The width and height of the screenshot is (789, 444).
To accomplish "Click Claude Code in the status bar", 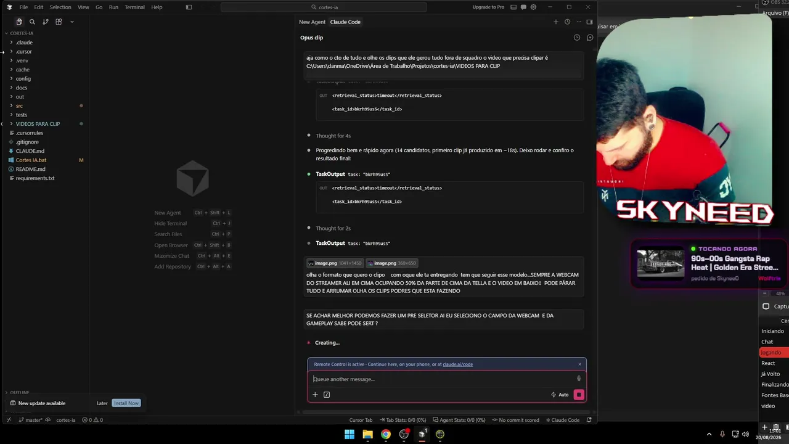I will pos(563,420).
